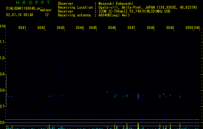
Task: Click the 'meteor' label
Action: 46,10
